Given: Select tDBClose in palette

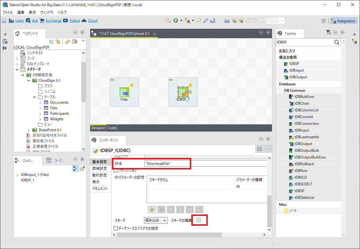Looking at the screenshot, I should click(x=302, y=103).
